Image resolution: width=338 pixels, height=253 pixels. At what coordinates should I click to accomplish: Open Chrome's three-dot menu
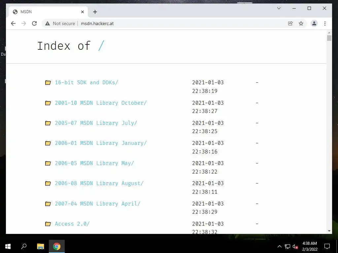click(325, 23)
